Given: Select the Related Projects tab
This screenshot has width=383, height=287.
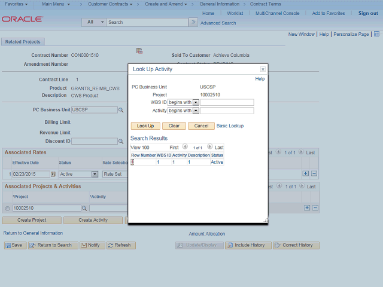Looking at the screenshot, I should tap(23, 42).
